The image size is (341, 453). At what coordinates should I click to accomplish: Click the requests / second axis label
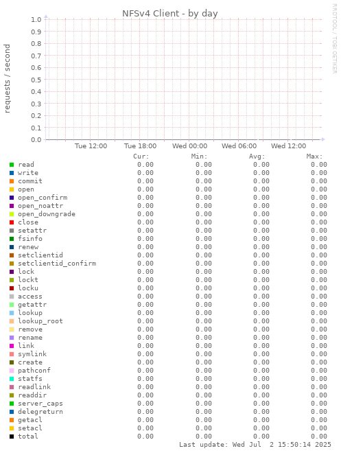[7, 78]
